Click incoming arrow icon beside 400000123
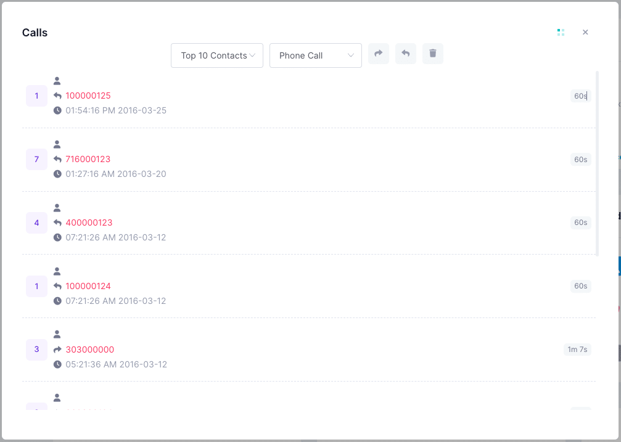The width and height of the screenshot is (621, 442). click(x=57, y=223)
